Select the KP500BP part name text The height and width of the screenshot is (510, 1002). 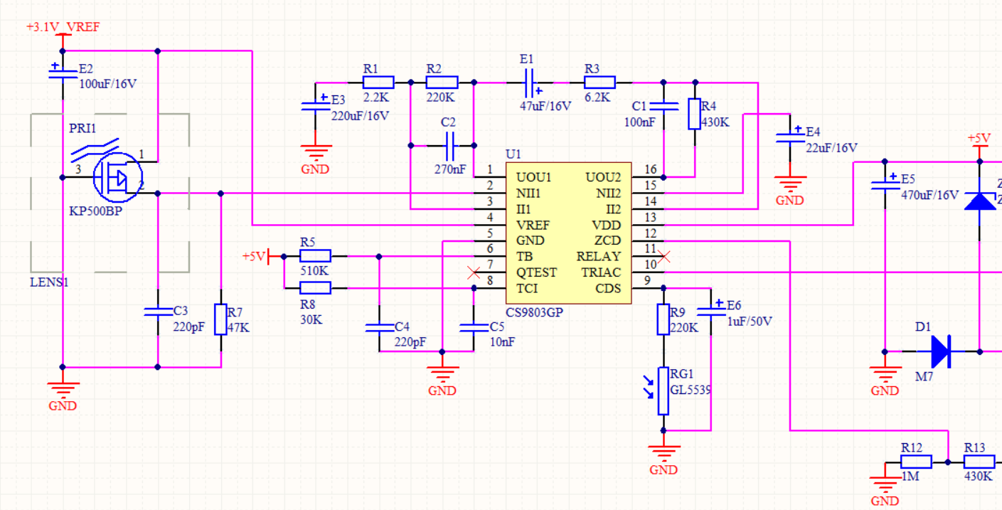pos(95,211)
